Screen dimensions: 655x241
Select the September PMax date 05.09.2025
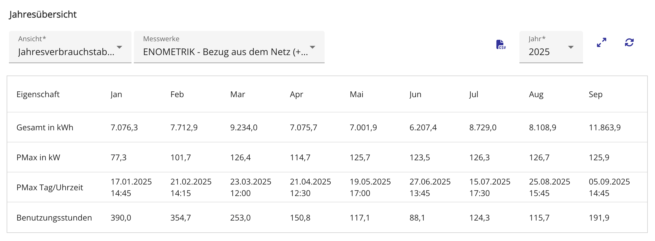[609, 182]
